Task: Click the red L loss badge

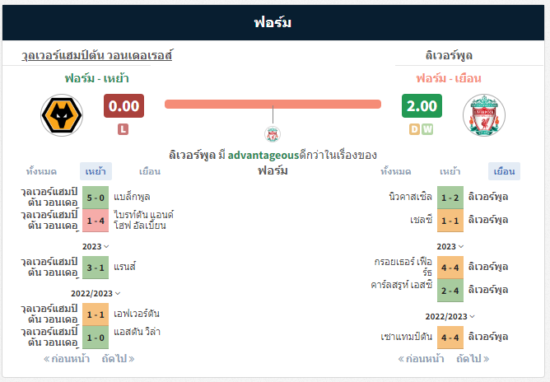Action: click(123, 129)
